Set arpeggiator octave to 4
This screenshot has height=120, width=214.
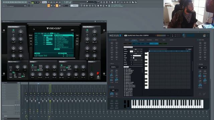(141, 51)
